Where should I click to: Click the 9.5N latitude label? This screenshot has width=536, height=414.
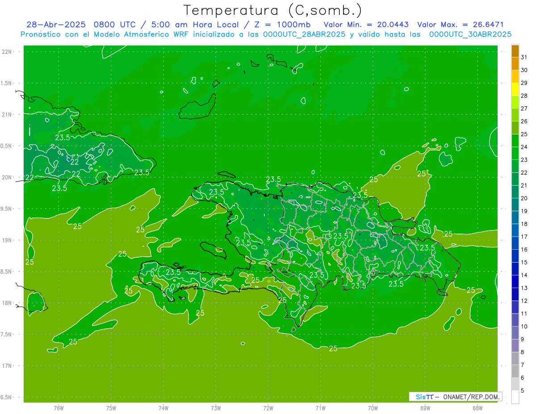click(7, 209)
